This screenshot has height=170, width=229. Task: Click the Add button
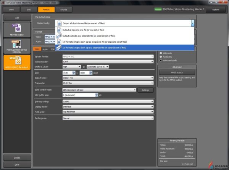(x=17, y=18)
